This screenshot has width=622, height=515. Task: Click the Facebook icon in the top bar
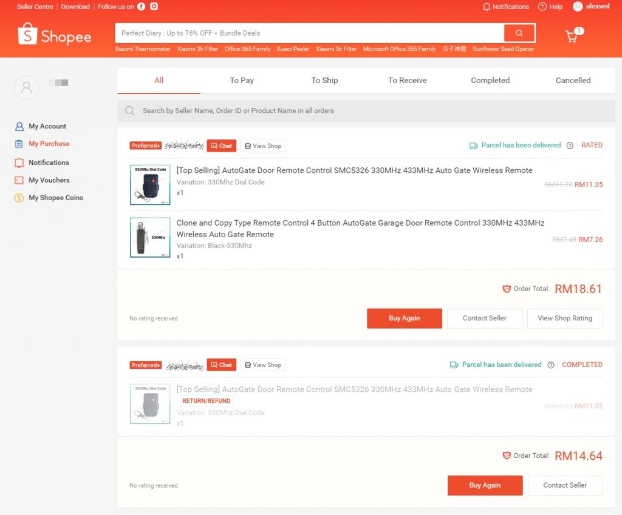coord(141,7)
